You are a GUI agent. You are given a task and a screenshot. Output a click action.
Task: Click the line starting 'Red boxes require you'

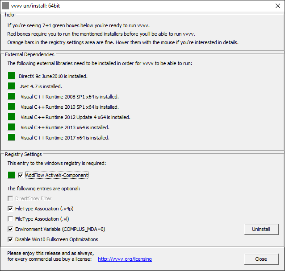point(101,34)
